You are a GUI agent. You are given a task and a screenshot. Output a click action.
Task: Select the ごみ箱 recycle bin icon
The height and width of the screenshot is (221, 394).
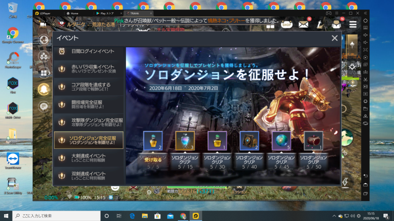click(12, 10)
